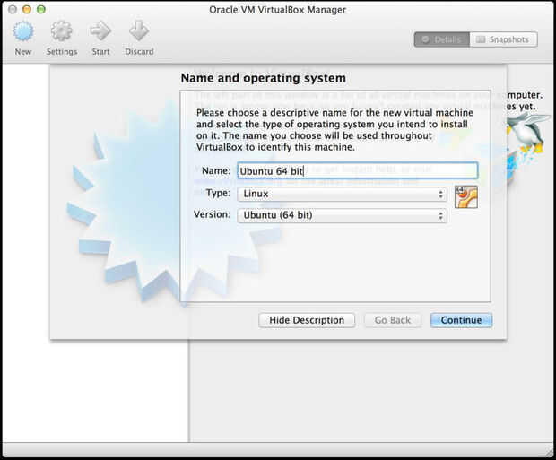556x460 pixels.
Task: Open the Version dropdown showing Ubuntu (64 bit)
Action: click(x=343, y=215)
